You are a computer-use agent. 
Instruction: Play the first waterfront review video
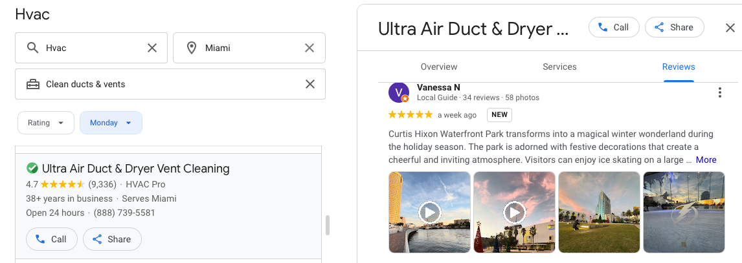[429, 212]
